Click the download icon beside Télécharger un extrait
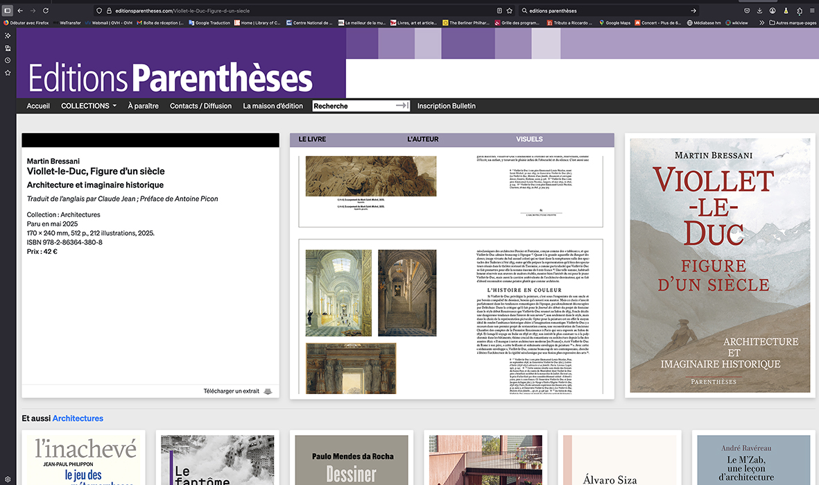This screenshot has height=485, width=819. tap(268, 391)
